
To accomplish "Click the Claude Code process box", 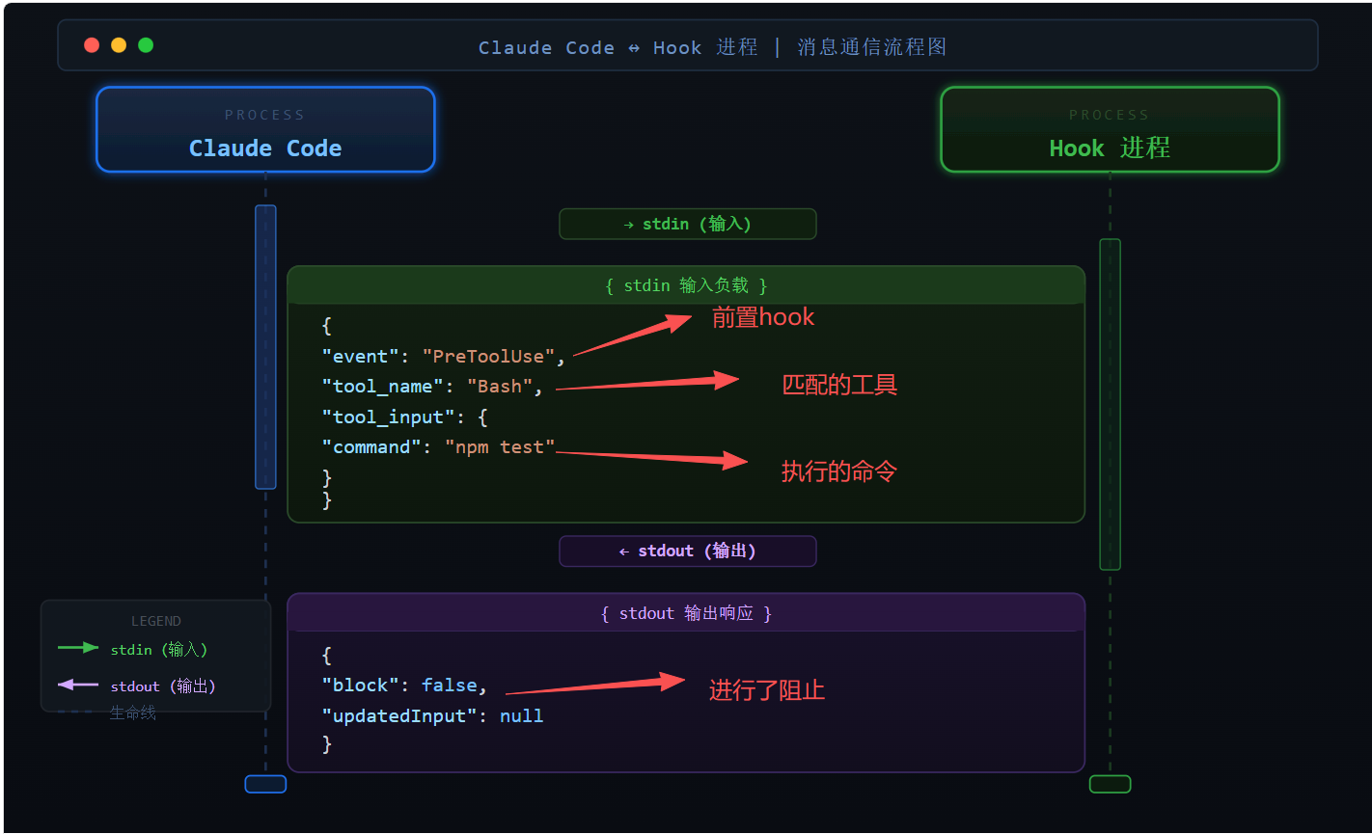I will pyautogui.click(x=265, y=129).
